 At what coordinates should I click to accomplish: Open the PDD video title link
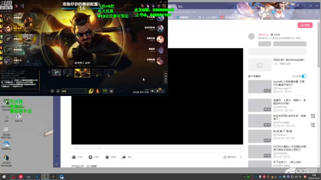(289, 148)
